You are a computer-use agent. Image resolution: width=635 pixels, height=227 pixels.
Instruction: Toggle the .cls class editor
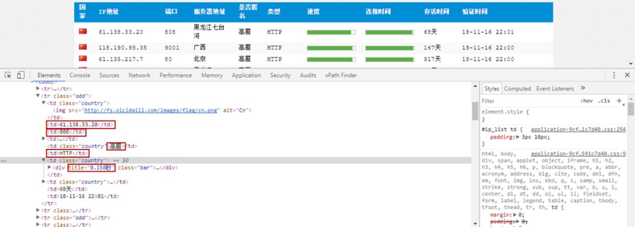(604, 100)
